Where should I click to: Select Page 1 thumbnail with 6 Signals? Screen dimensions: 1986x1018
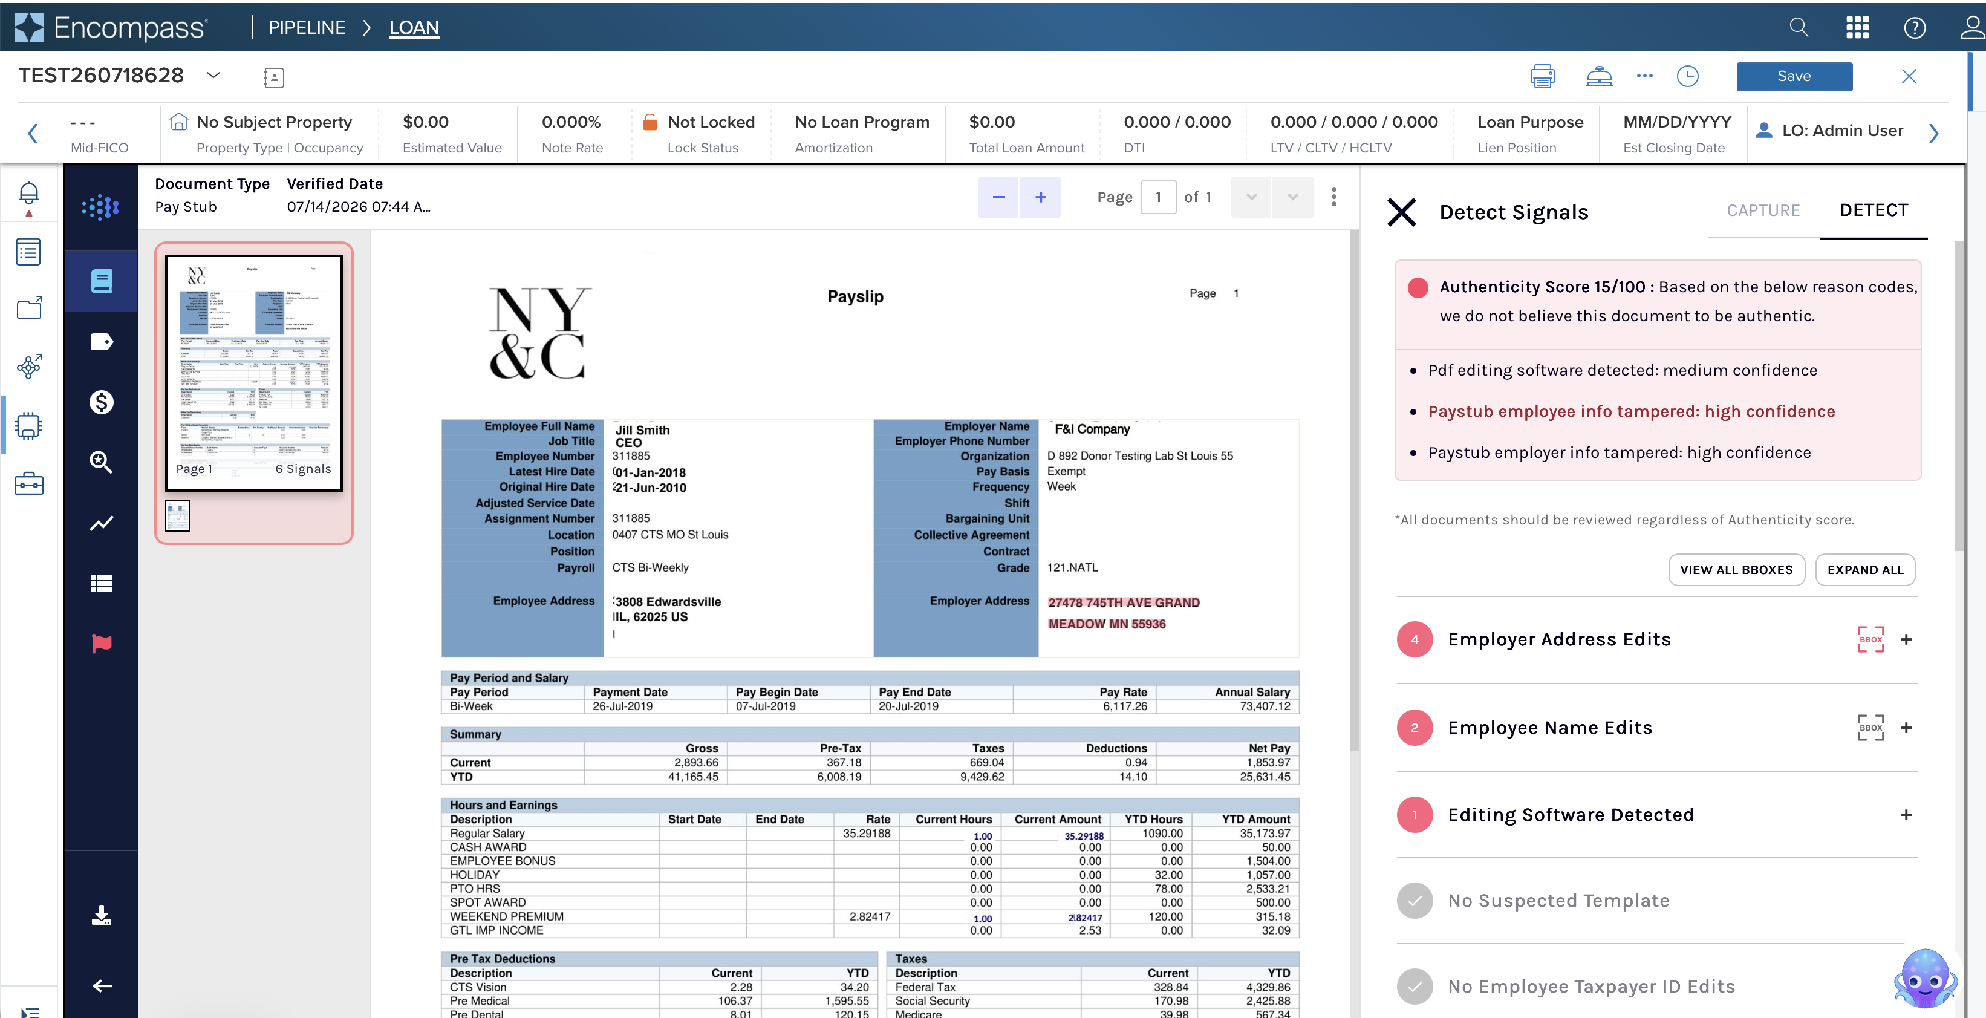point(253,373)
